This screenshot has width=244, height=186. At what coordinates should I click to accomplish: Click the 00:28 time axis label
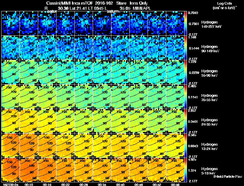84,184
